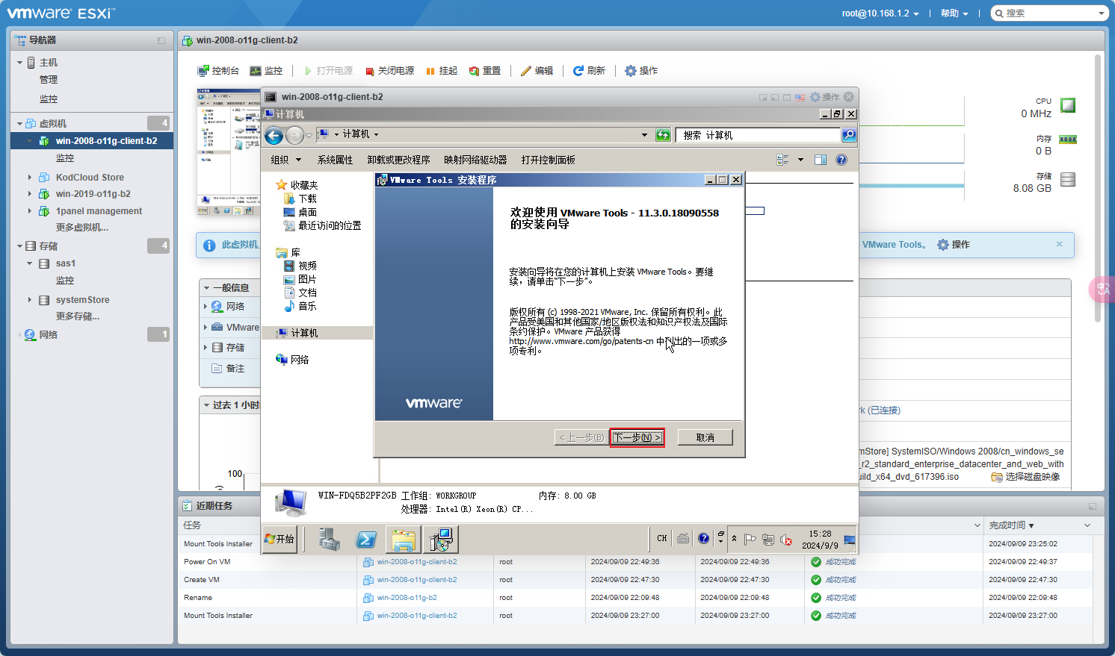The width and height of the screenshot is (1115, 656).
Task: Click the network tray icon in guest
Action: point(768,540)
